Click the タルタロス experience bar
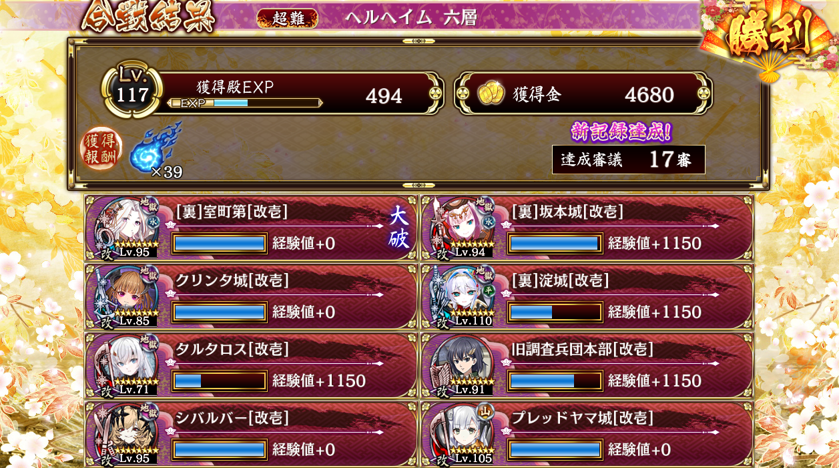 pos(220,381)
